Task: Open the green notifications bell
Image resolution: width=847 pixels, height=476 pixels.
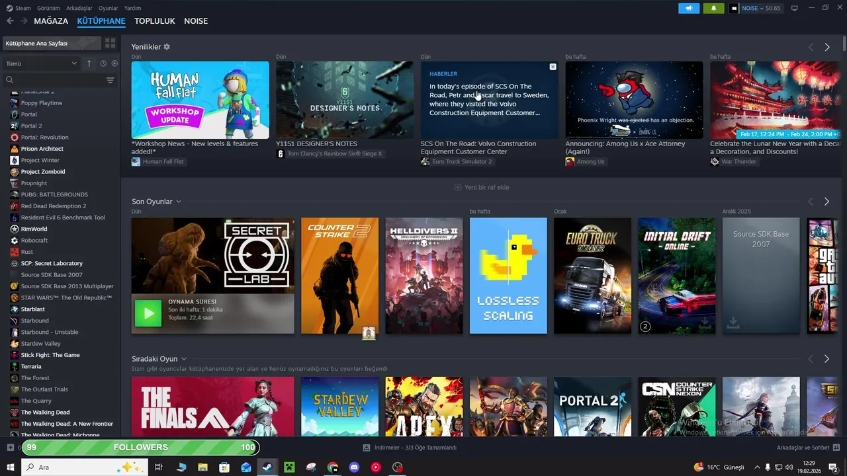Action: click(713, 9)
